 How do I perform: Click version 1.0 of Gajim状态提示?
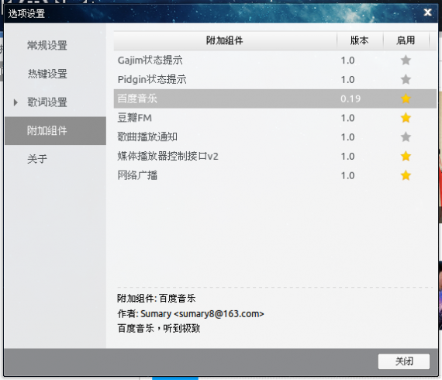(x=347, y=60)
